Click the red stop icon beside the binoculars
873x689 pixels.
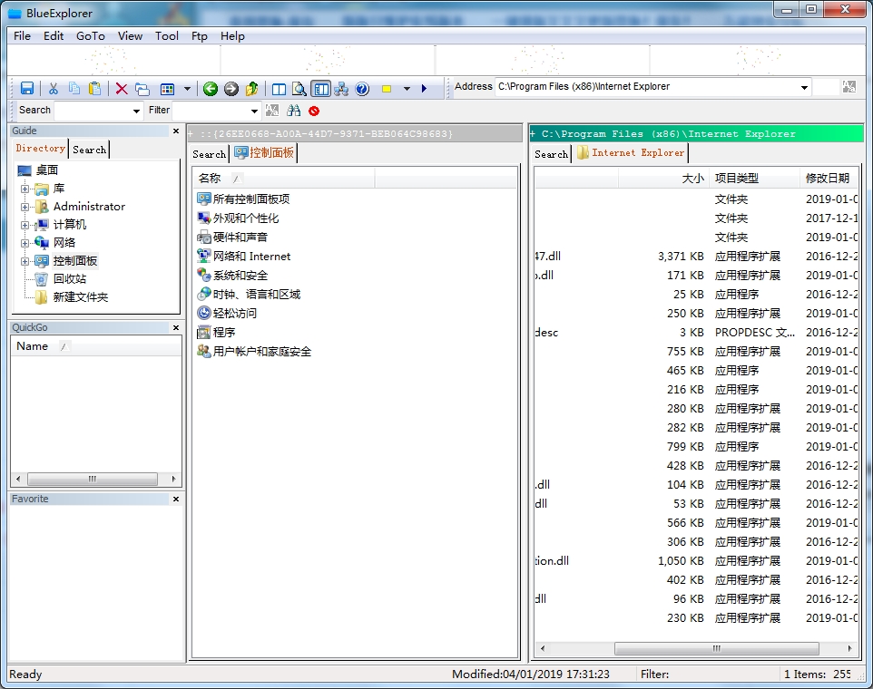point(314,111)
